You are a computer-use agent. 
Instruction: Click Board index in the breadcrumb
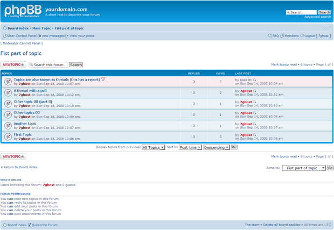point(18,28)
